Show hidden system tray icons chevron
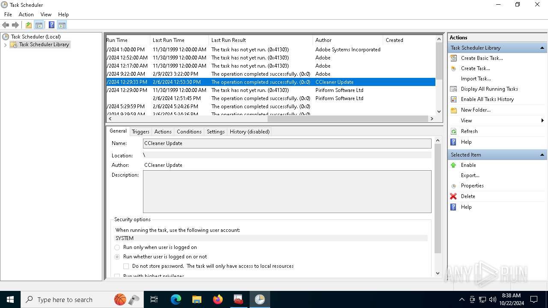Viewport: 548px width, 308px height. (x=462, y=299)
